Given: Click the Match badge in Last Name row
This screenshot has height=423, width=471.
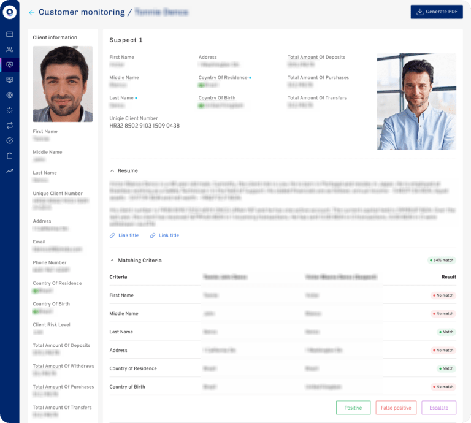Looking at the screenshot, I should pos(446,332).
